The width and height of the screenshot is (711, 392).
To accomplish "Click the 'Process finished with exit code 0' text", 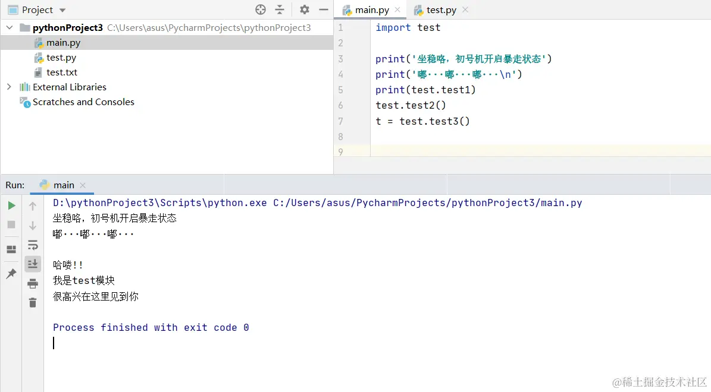I will point(151,327).
